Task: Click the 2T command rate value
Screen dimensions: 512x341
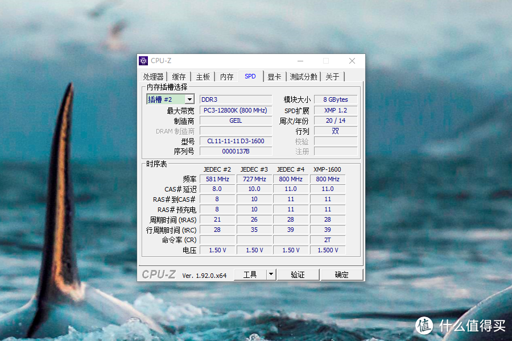Action: (x=328, y=240)
